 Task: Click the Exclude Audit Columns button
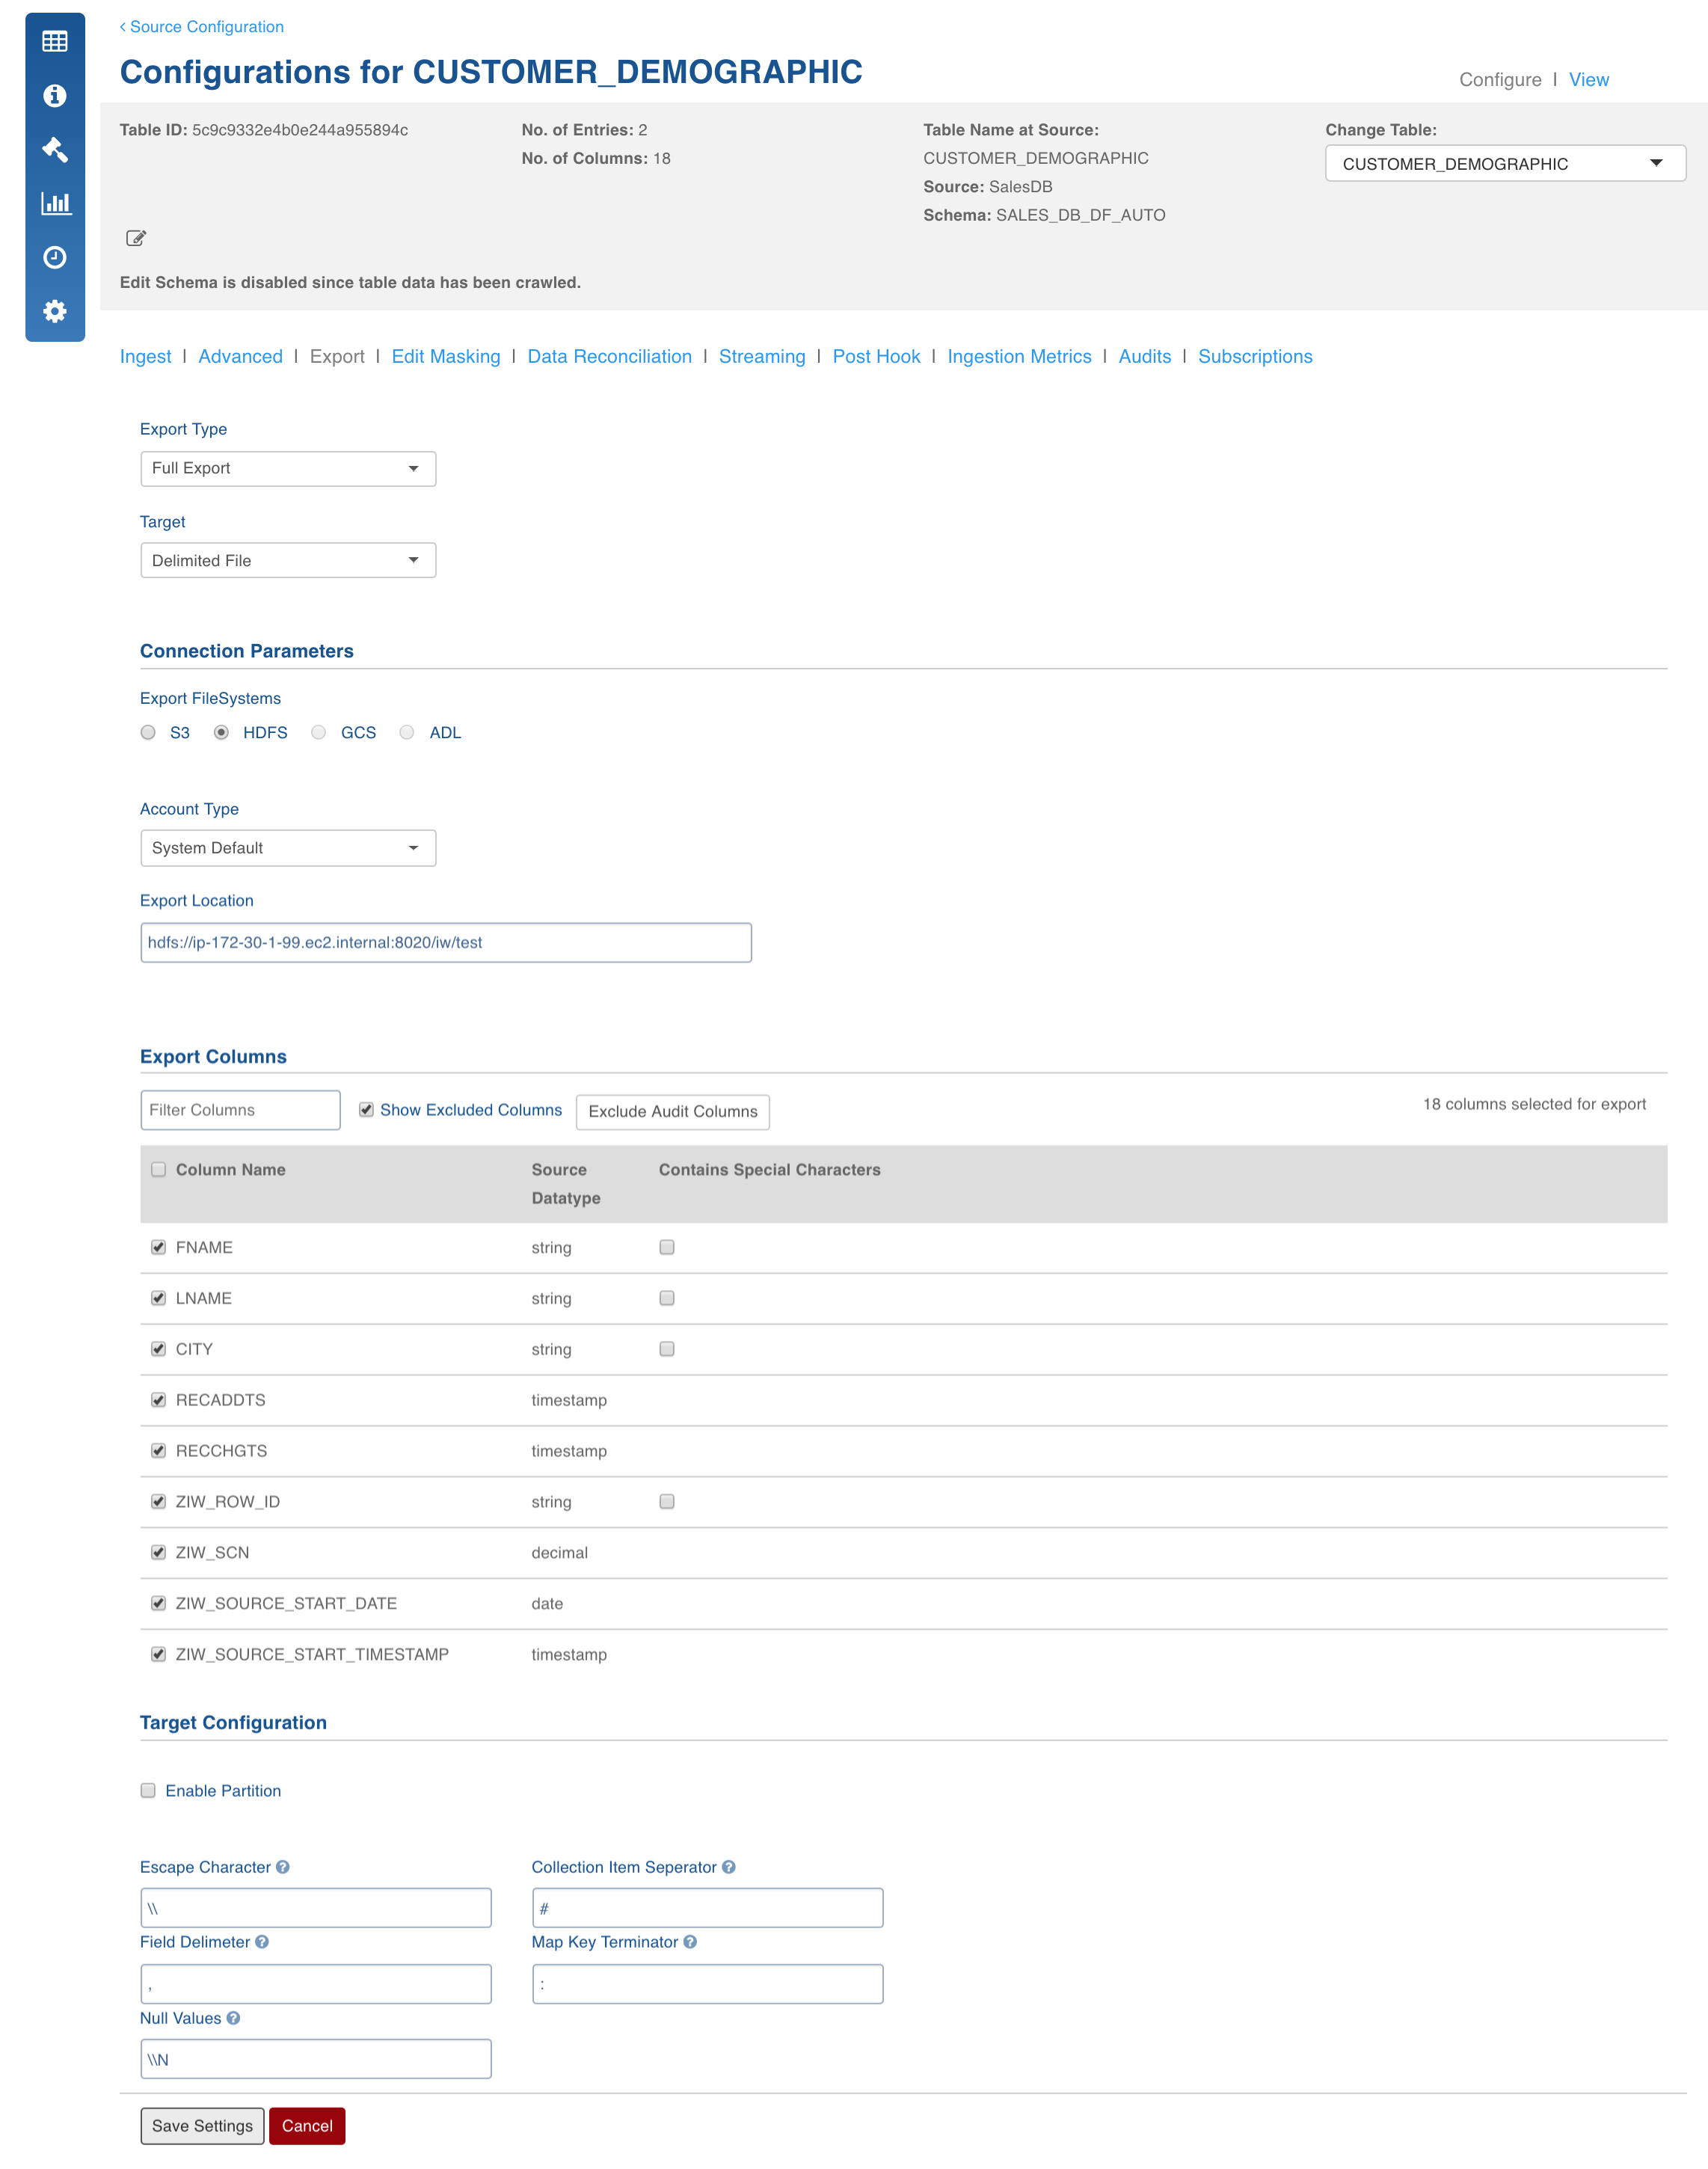tap(673, 1111)
